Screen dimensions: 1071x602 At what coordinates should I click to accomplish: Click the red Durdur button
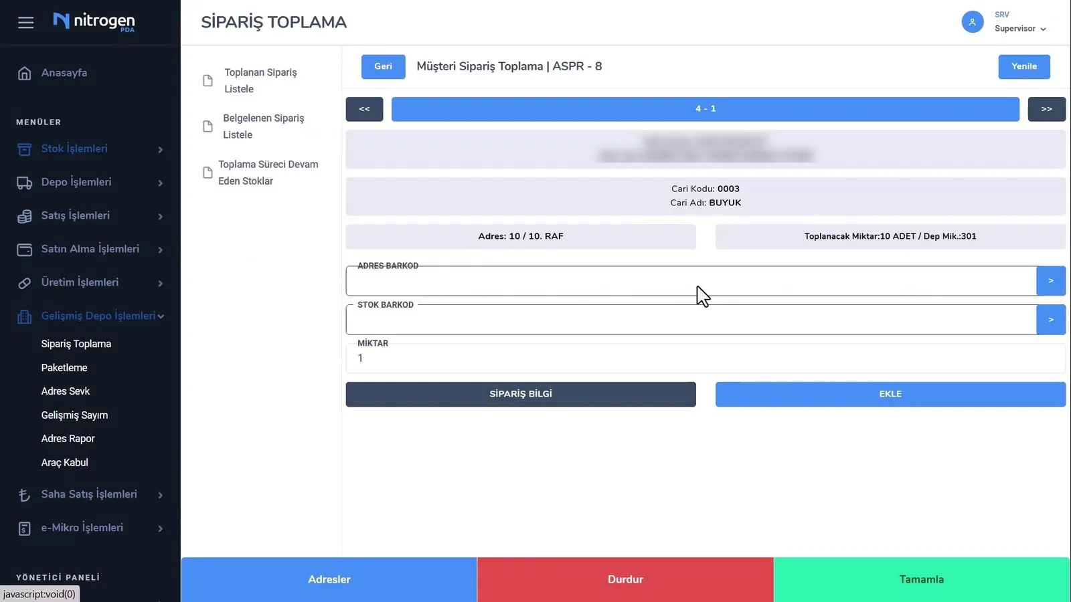[x=625, y=580]
